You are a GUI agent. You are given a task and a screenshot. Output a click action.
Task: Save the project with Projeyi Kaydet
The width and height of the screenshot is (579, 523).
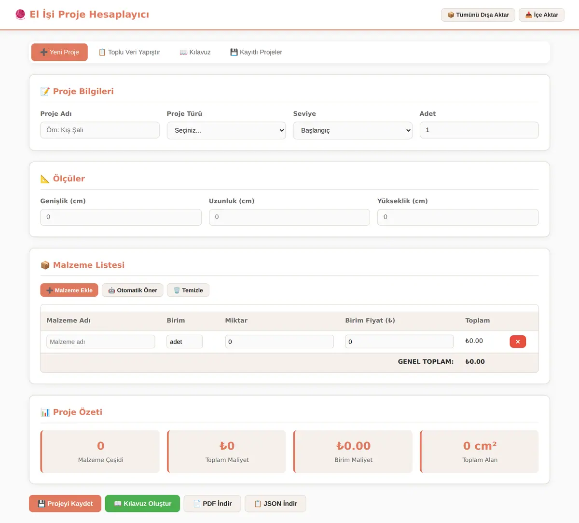pos(65,504)
